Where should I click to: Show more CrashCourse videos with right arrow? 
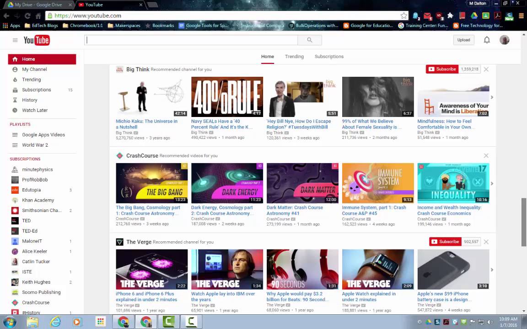492,184
